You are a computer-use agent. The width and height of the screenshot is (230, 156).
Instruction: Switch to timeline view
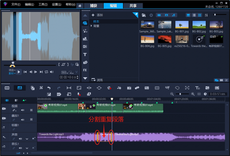[20, 88]
